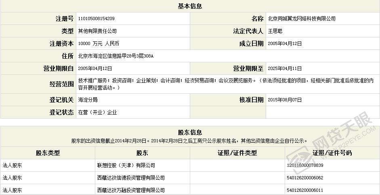Click the 注册资本 label
The width and height of the screenshot is (380, 195).
click(61, 44)
